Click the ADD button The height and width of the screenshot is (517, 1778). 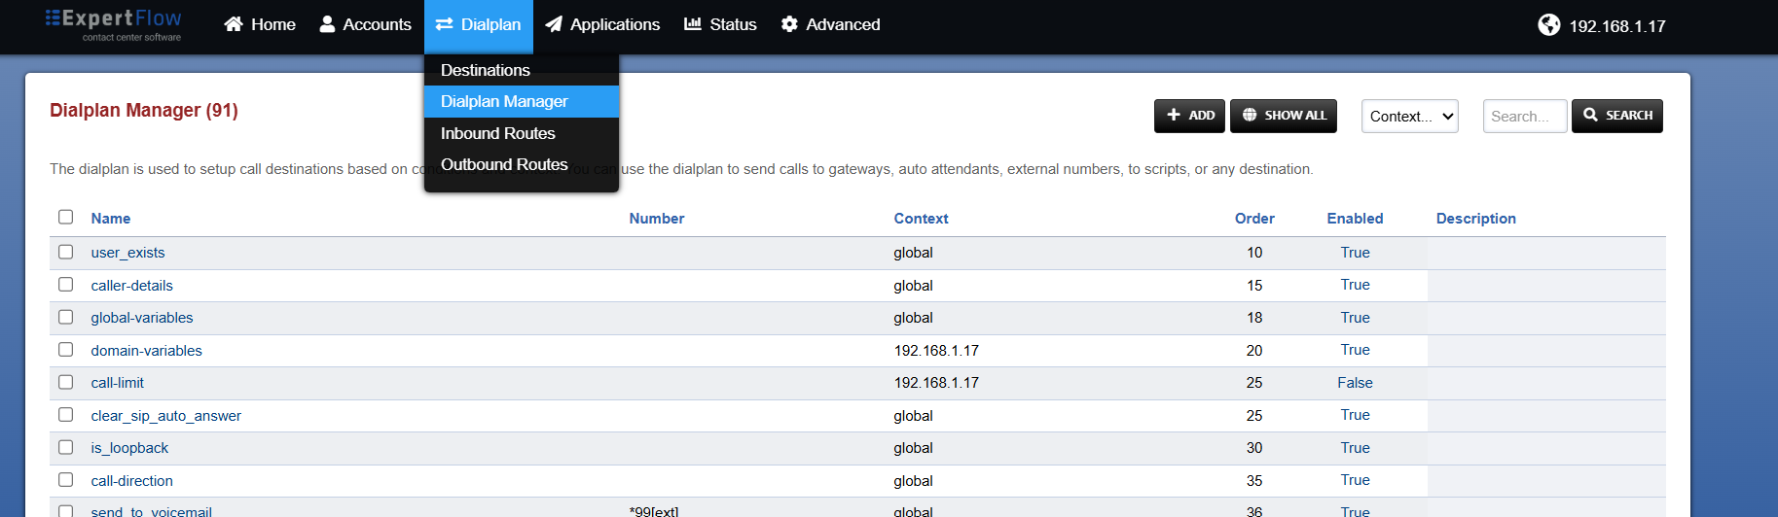[1189, 116]
